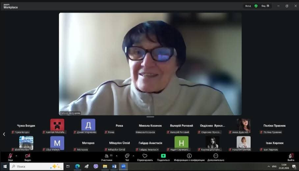Open the Дополнительно more options menu
The width and height of the screenshot is (299, 171).
(x=216, y=156)
